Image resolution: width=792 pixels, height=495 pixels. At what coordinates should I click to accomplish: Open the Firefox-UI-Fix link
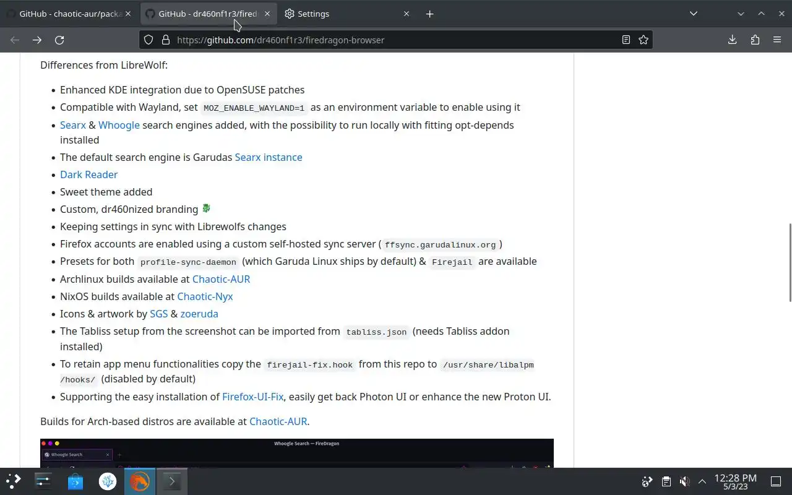[x=252, y=397]
